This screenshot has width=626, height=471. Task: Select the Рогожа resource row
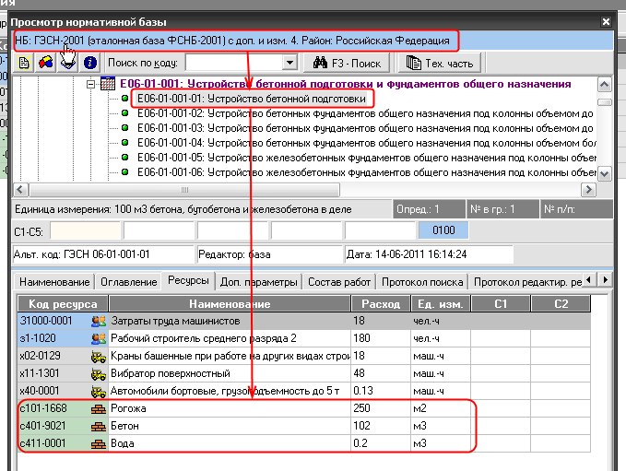230,408
